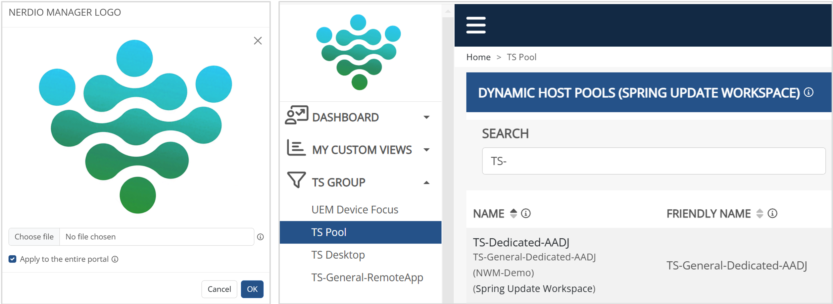This screenshot has height=304, width=833.
Task: Click info icon next to Apply to portal
Action: (x=115, y=259)
